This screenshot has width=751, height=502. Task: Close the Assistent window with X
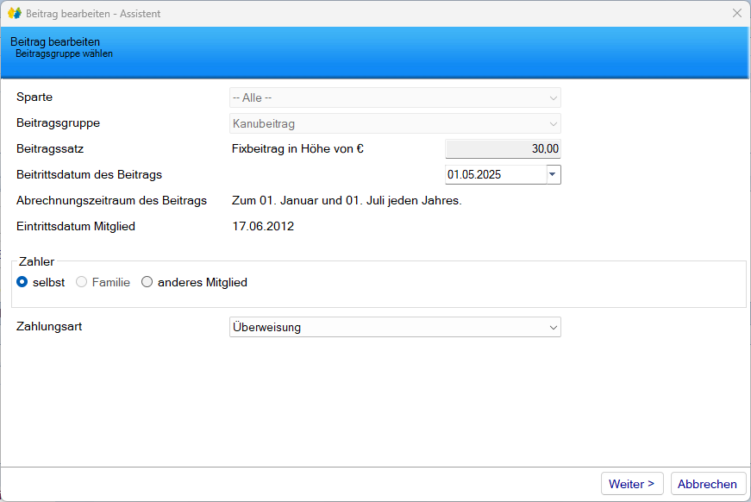click(x=736, y=14)
